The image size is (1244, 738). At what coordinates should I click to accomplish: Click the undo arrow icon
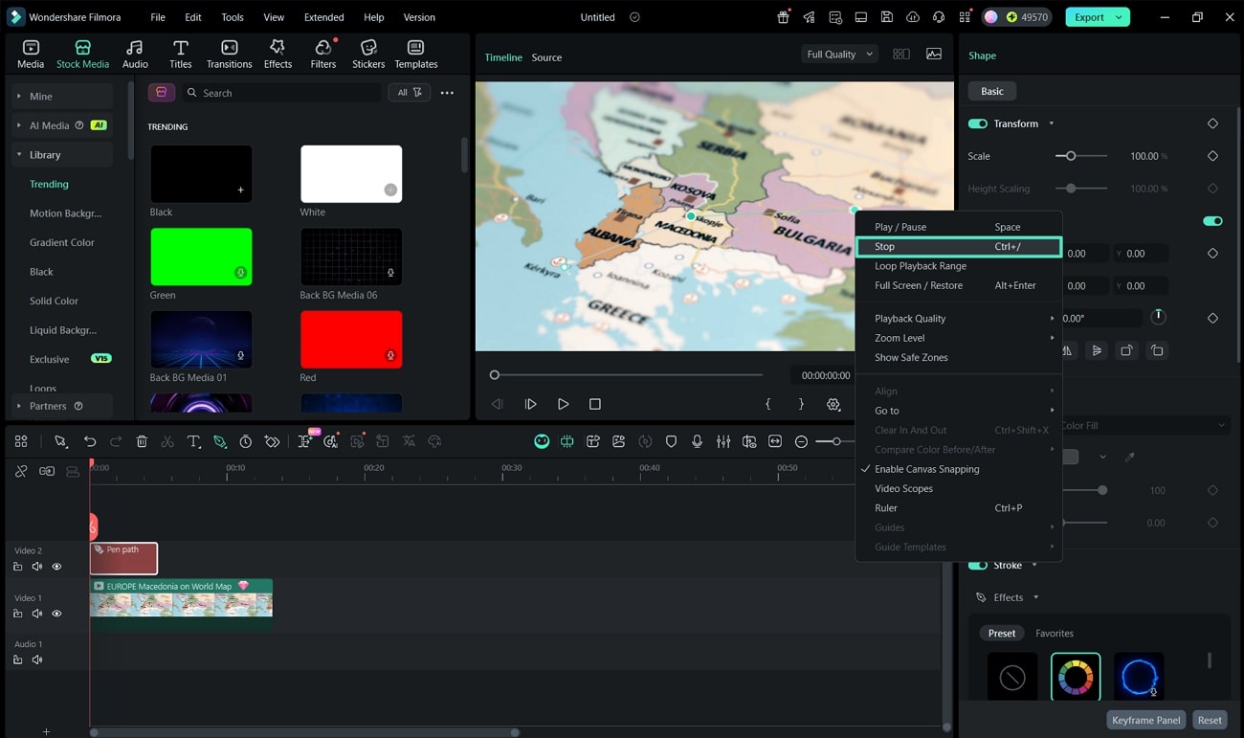coord(90,441)
